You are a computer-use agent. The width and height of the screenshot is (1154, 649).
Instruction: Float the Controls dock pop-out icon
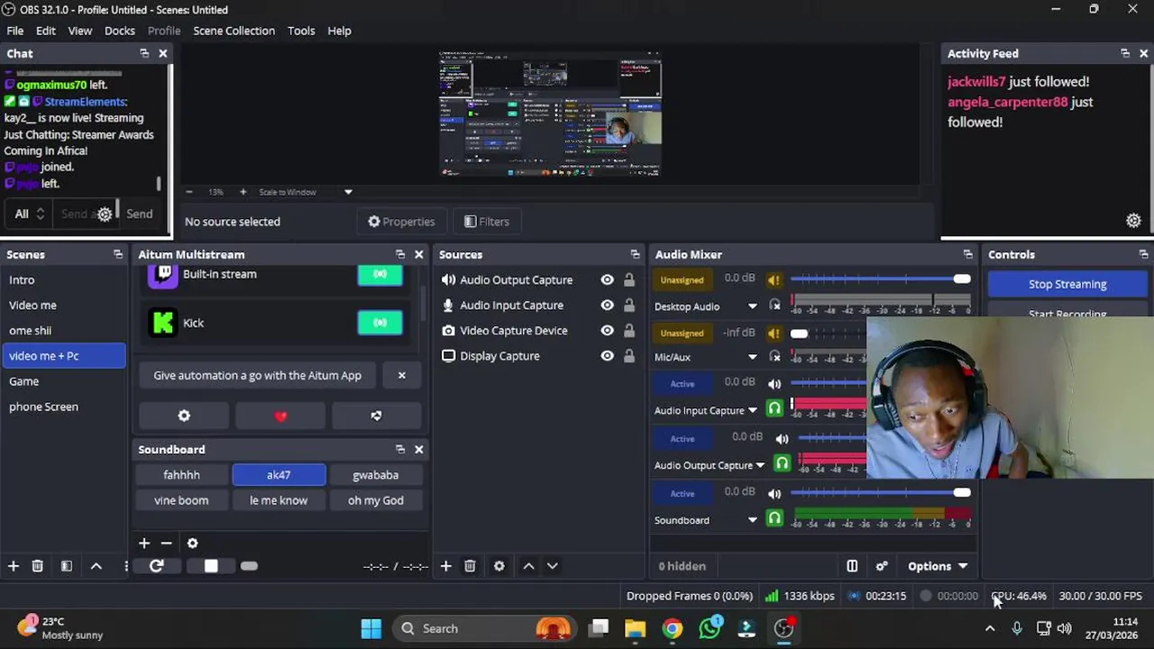[1143, 254]
